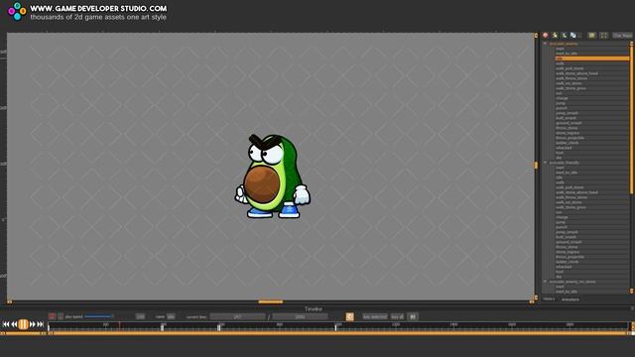Select throw_projectile under avocado_friendly
The image size is (635, 357).
point(592,257)
